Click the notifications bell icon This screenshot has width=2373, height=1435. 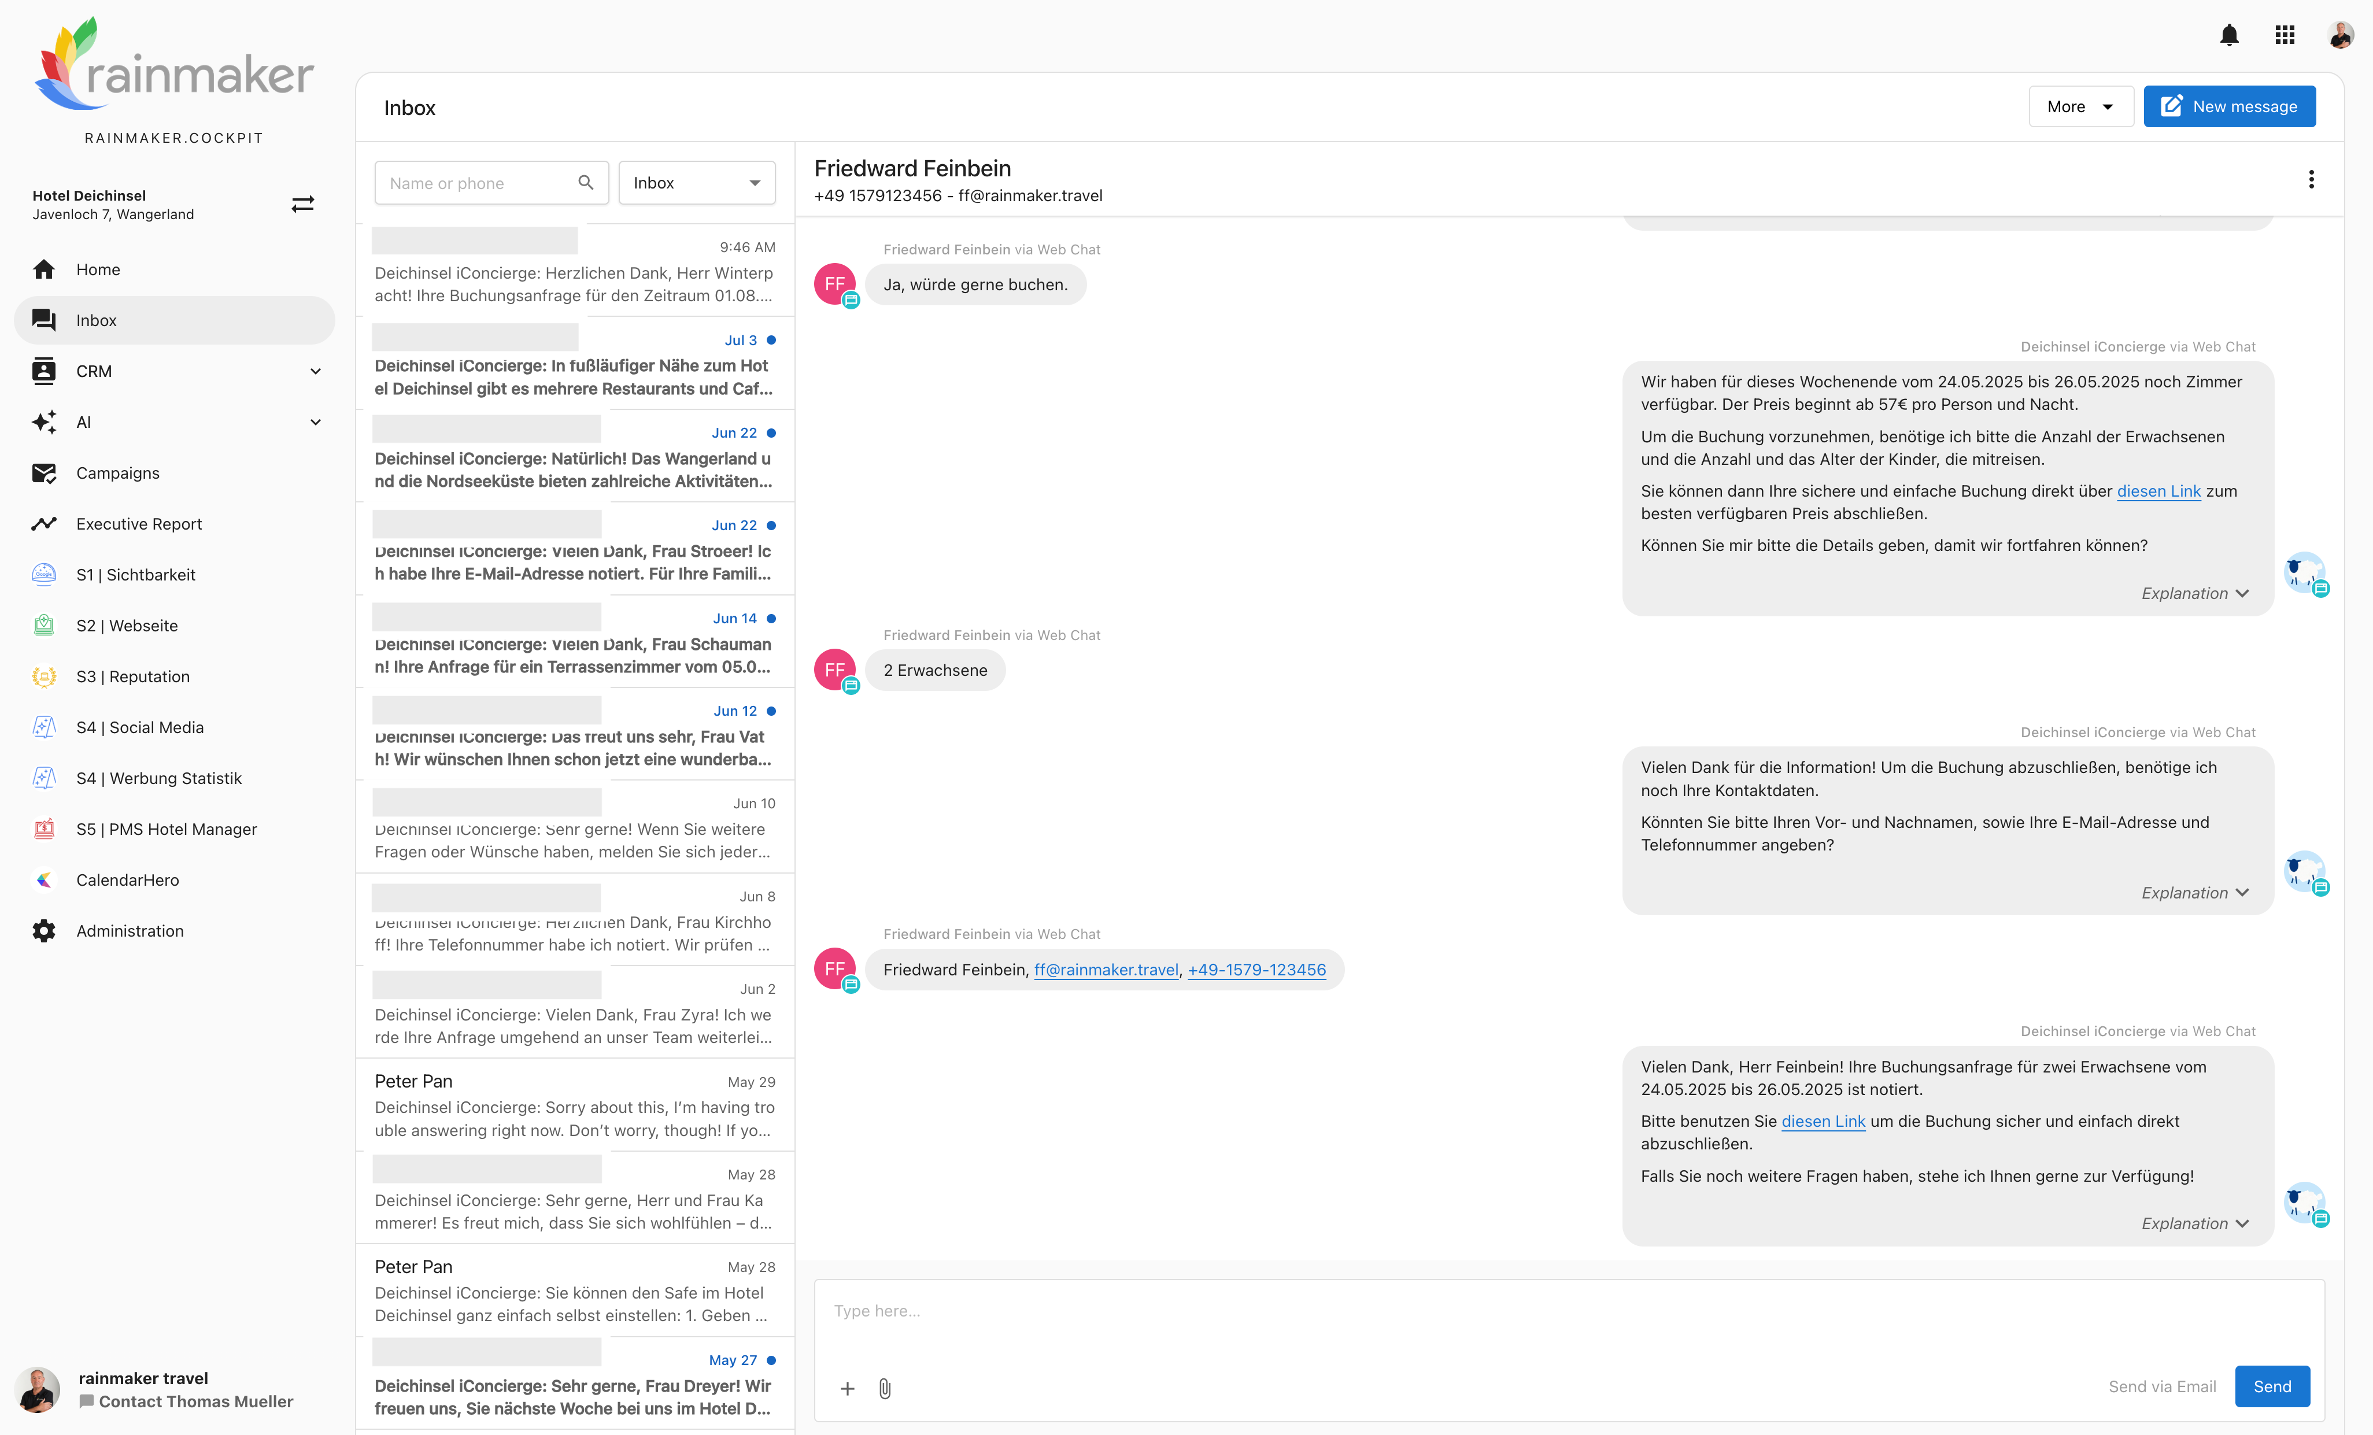[2228, 36]
